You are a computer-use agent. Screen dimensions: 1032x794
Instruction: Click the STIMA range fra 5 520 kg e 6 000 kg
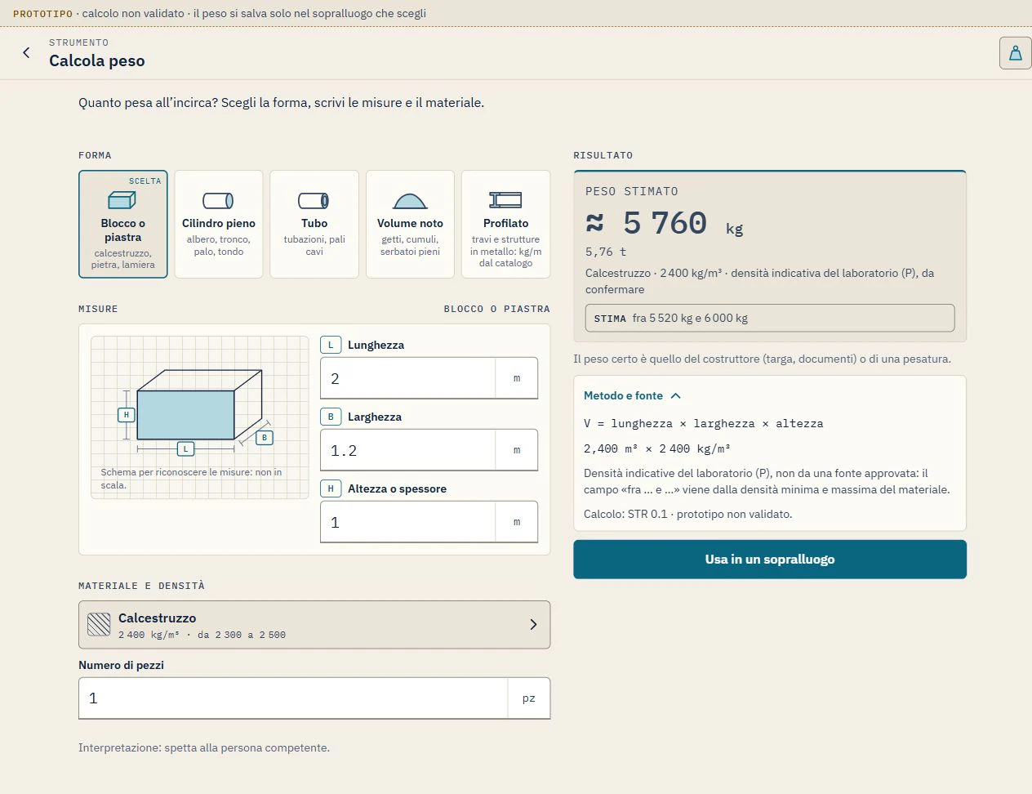pyautogui.click(x=770, y=318)
